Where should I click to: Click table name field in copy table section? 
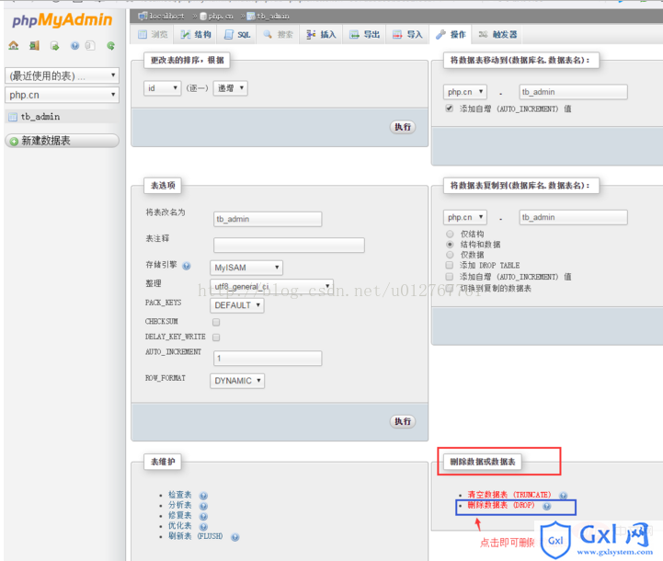pos(574,217)
